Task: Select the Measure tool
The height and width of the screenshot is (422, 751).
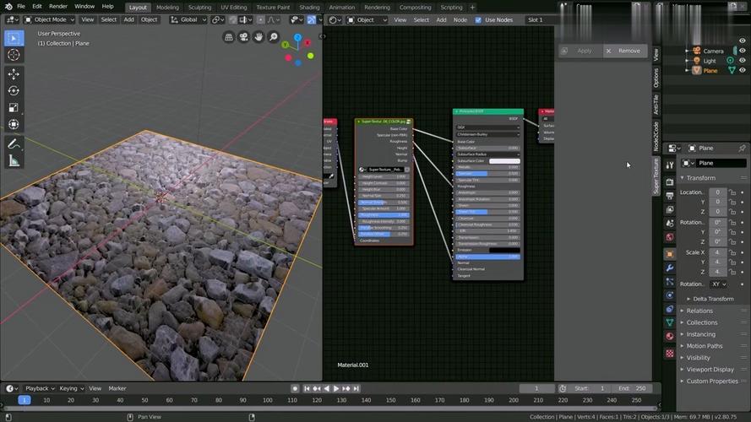Action: pyautogui.click(x=14, y=160)
